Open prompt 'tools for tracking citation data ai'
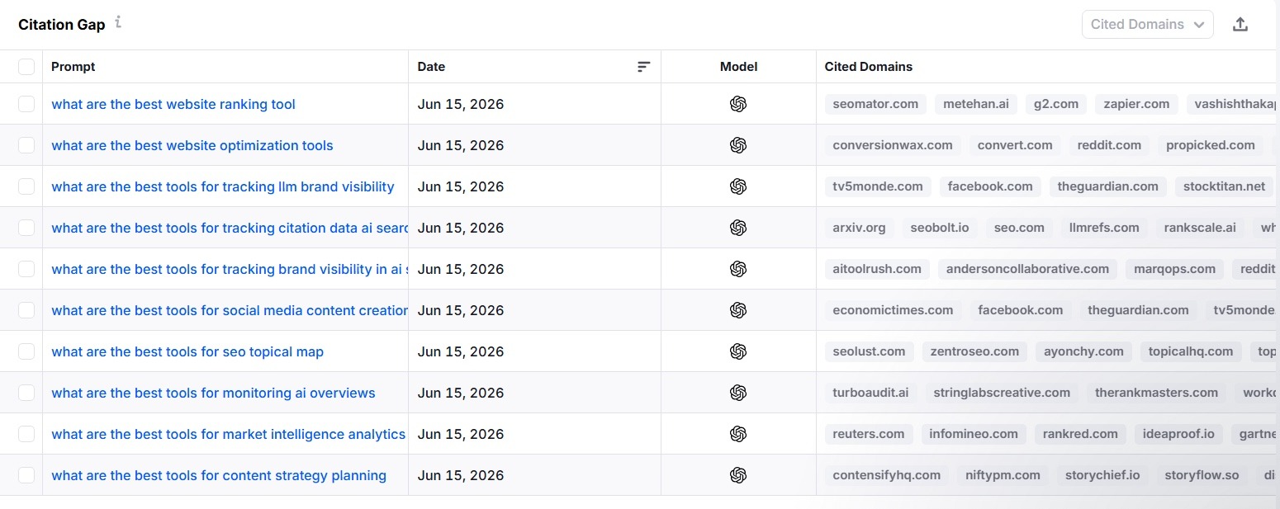Viewport: 1280px width, 509px height. (230, 228)
